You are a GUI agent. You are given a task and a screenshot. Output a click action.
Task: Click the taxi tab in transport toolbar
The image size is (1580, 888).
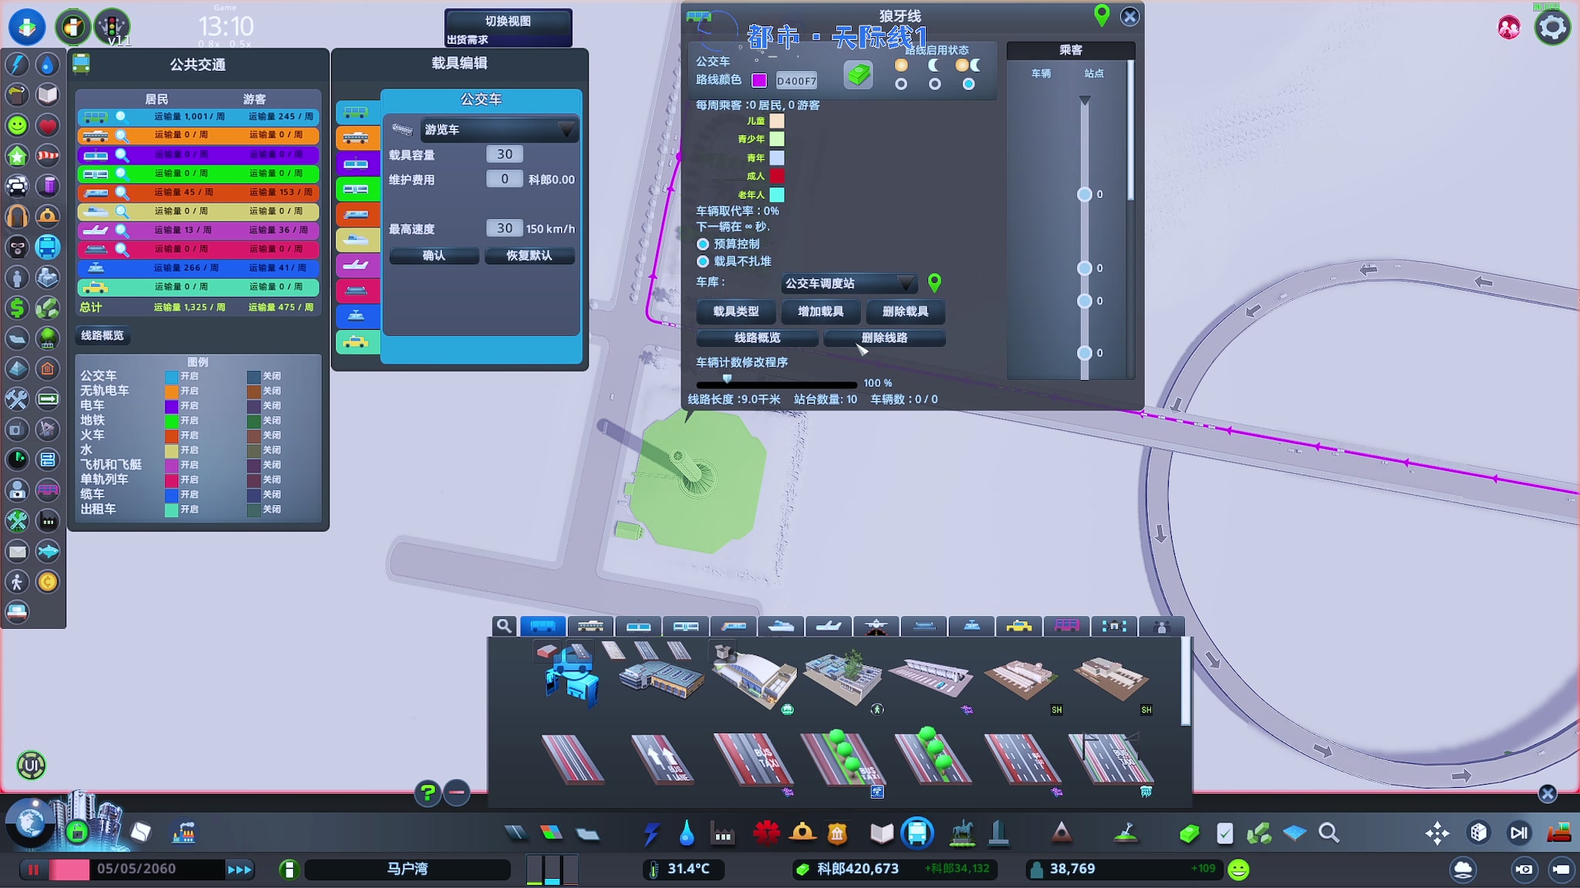pos(1018,626)
